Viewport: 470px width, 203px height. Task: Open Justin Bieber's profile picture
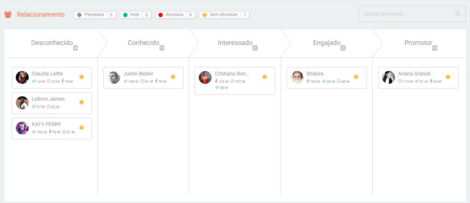point(114,77)
